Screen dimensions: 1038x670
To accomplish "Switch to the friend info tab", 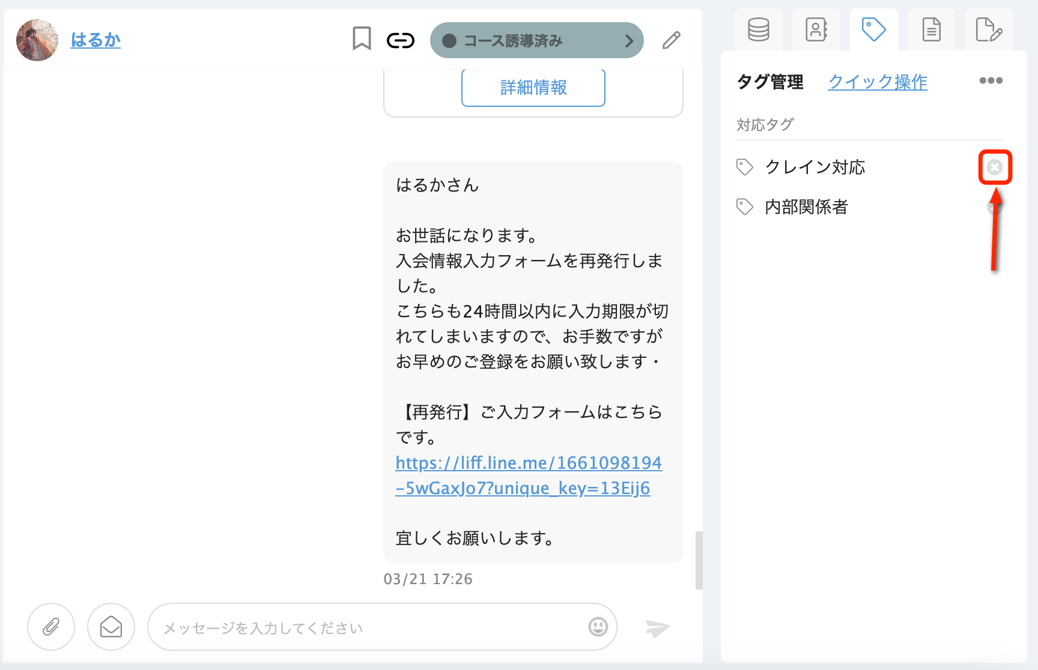I will [x=816, y=29].
